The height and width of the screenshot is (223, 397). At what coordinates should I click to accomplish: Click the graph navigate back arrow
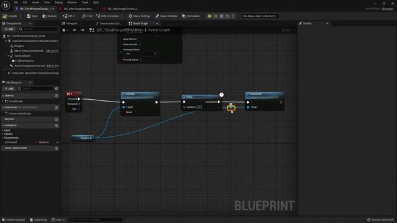[x=74, y=30]
